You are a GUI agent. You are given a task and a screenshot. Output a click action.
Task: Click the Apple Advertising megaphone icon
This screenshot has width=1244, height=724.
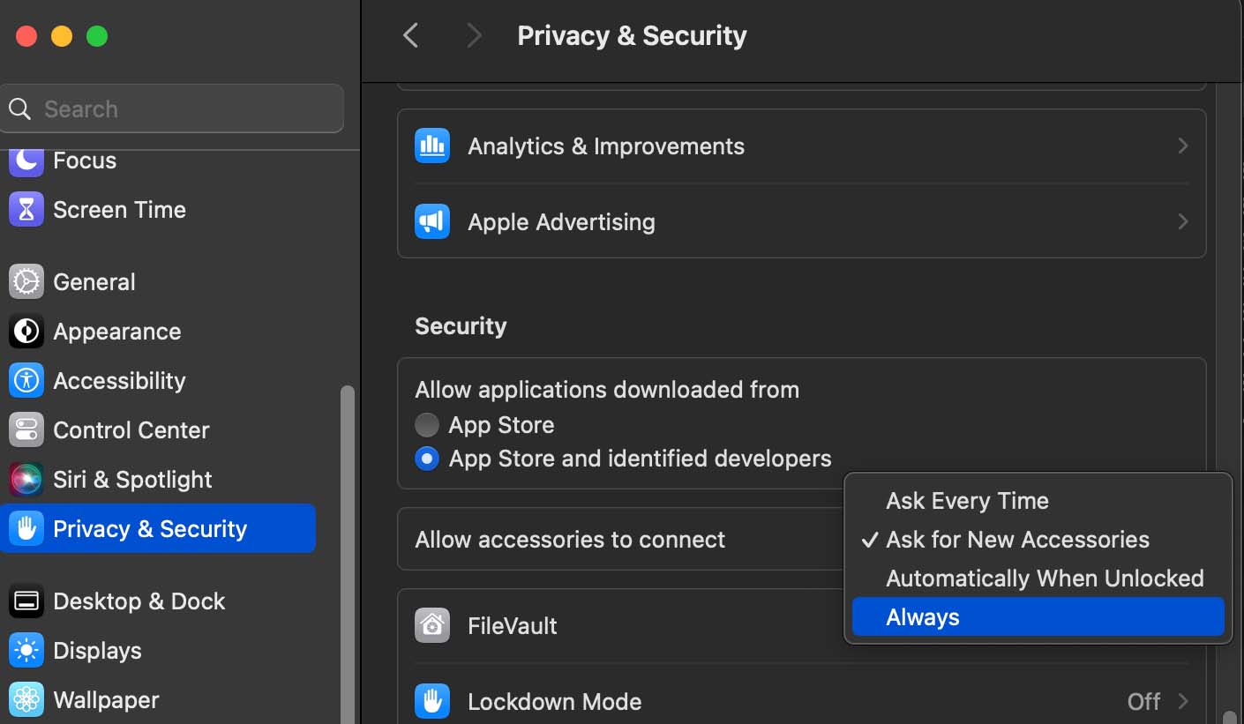(x=432, y=221)
